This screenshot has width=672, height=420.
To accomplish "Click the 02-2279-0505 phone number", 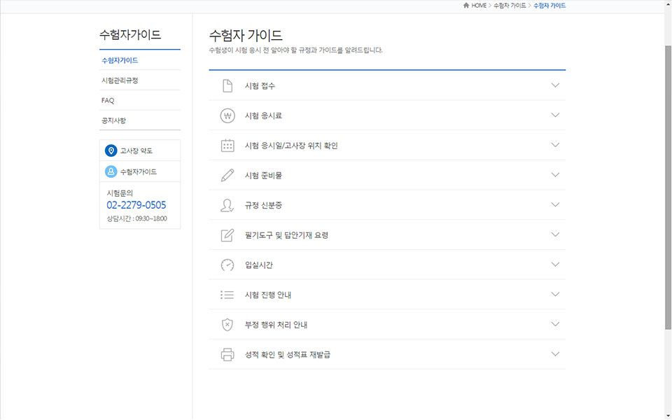I will click(136, 205).
